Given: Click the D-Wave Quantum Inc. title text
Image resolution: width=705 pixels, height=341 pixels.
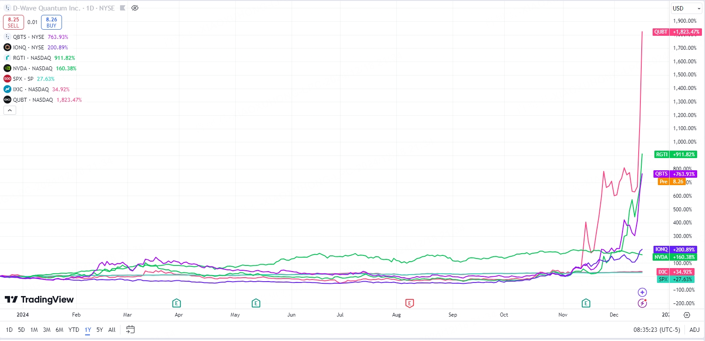Looking at the screenshot, I should 47,8.
